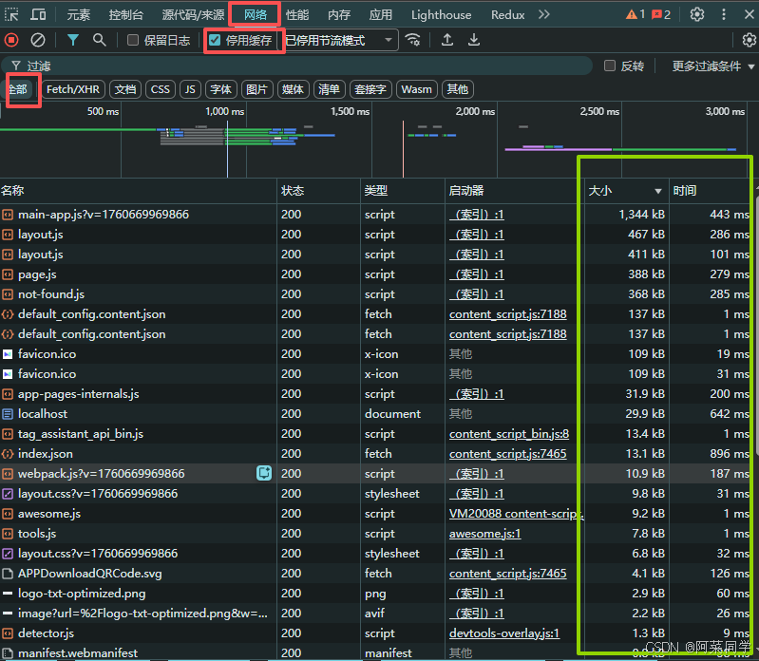
Task: Open content_script.js:7188 initiator link, first row
Action: click(x=508, y=314)
